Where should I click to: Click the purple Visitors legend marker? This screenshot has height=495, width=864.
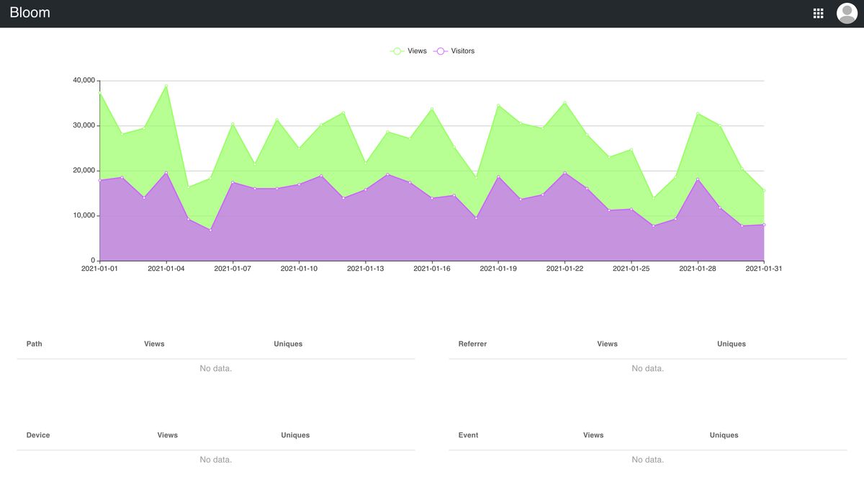click(440, 50)
